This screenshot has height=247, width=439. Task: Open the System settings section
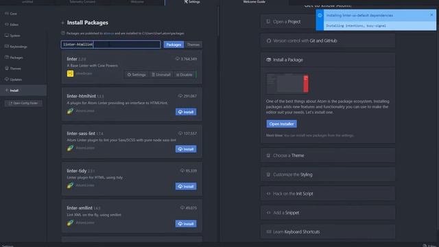(x=23, y=36)
